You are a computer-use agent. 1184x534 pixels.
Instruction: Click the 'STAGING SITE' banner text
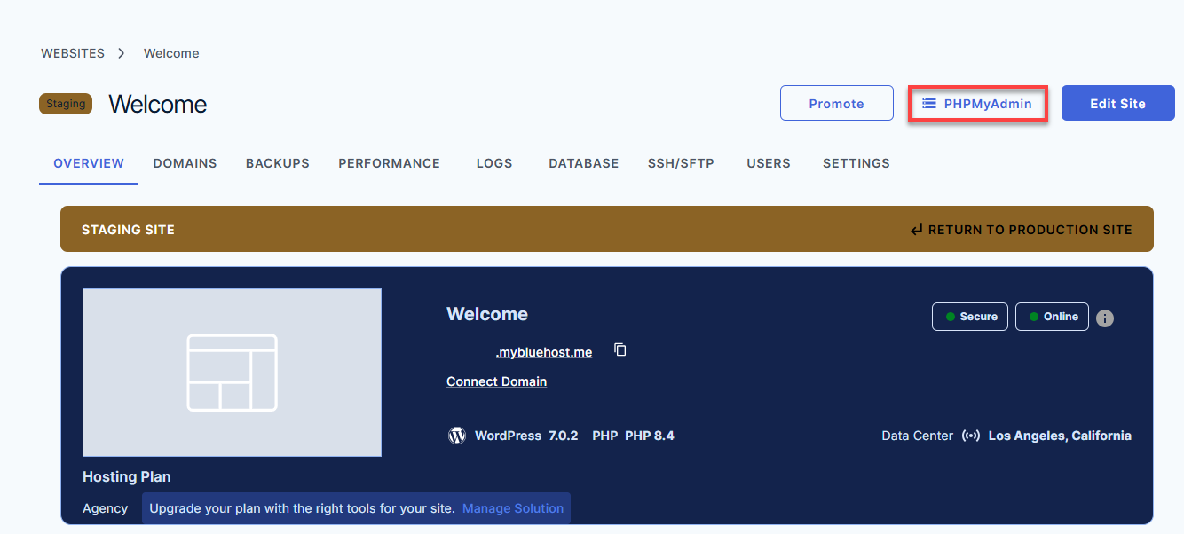click(128, 230)
